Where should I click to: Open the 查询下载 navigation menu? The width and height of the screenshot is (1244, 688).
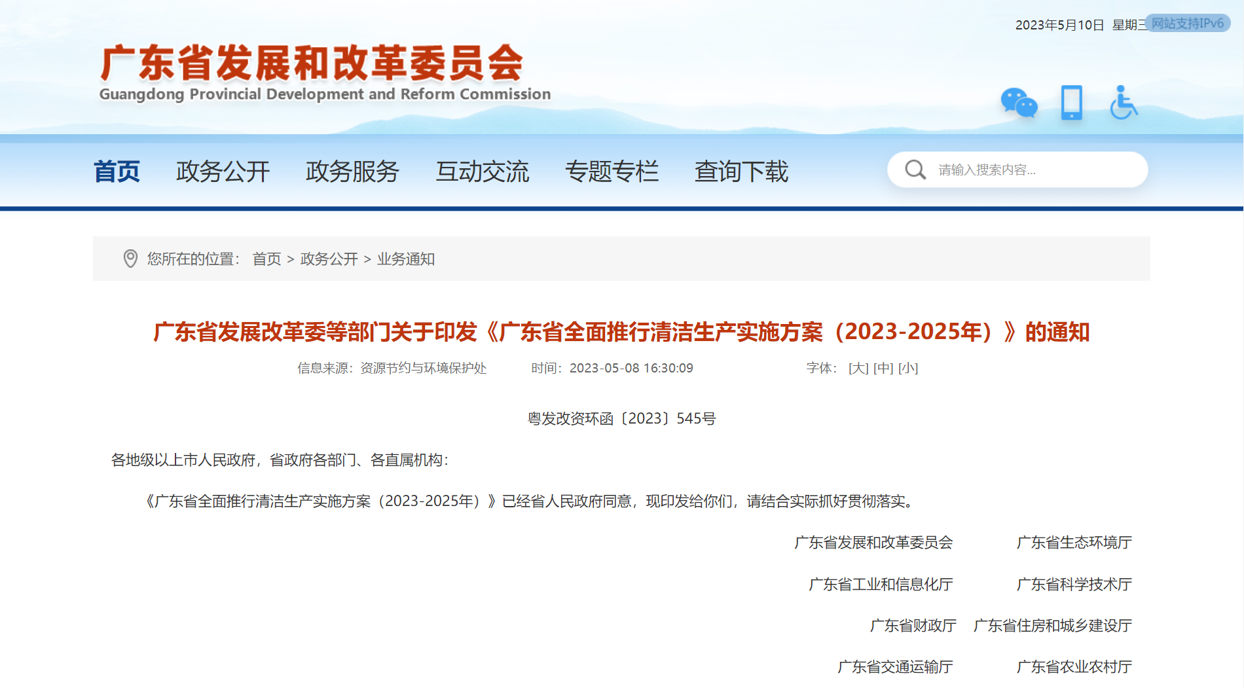pyautogui.click(x=741, y=172)
